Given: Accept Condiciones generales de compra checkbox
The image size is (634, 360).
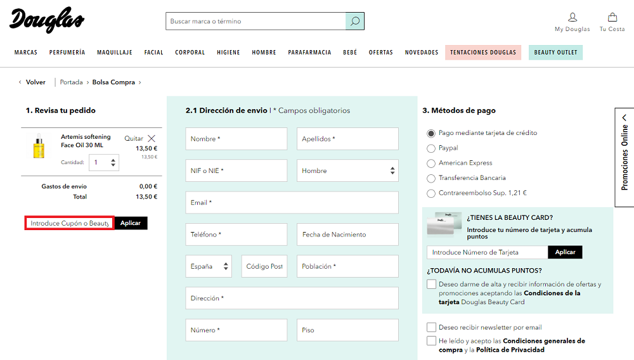Looking at the screenshot, I should (x=431, y=341).
